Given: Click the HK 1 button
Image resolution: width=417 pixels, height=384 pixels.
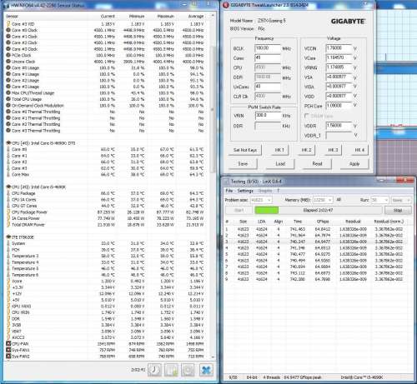Looking at the screenshot, I should click(x=279, y=150).
